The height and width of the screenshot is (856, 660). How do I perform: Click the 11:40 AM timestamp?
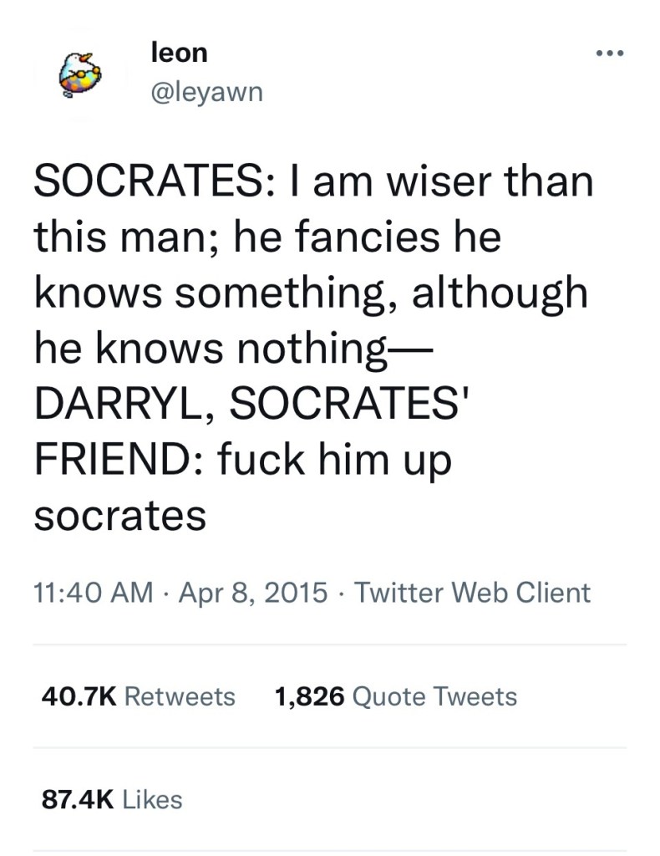point(94,593)
